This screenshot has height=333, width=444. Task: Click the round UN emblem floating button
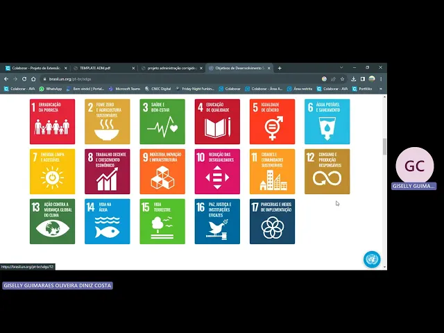point(372,259)
